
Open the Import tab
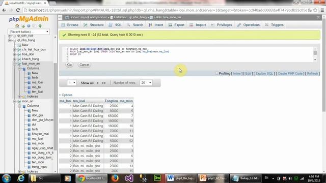[x=198, y=25]
